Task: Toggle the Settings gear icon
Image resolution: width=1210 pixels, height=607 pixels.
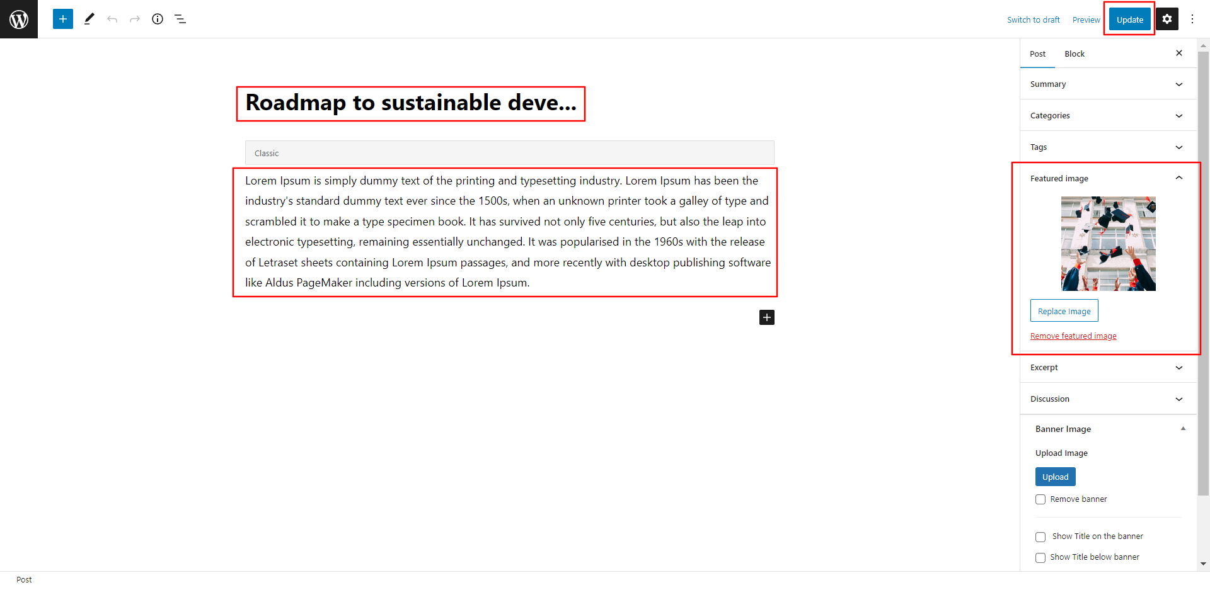Action: pos(1167,19)
